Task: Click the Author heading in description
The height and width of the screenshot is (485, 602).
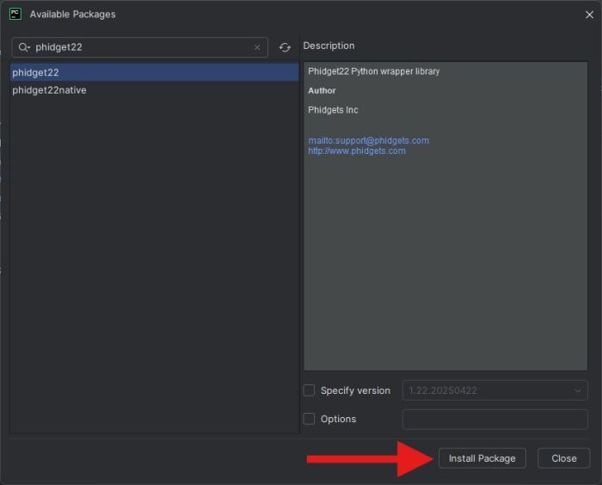Action: coord(322,90)
